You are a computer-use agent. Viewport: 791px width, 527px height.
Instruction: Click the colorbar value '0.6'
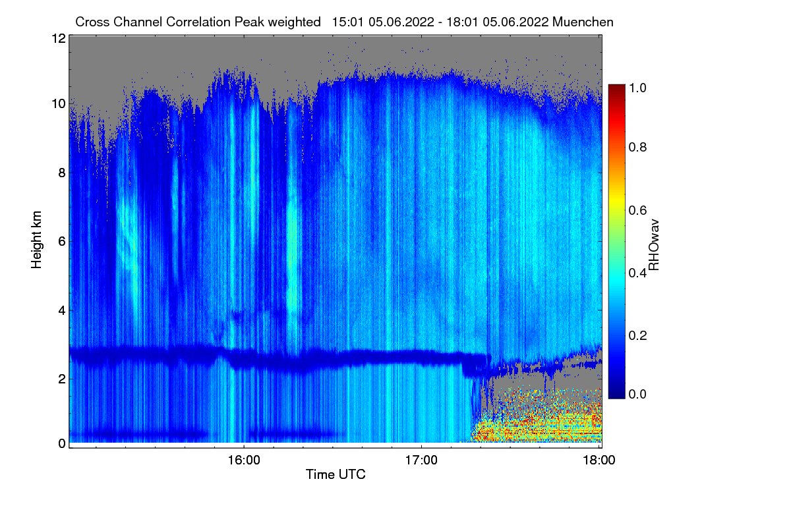click(x=638, y=210)
